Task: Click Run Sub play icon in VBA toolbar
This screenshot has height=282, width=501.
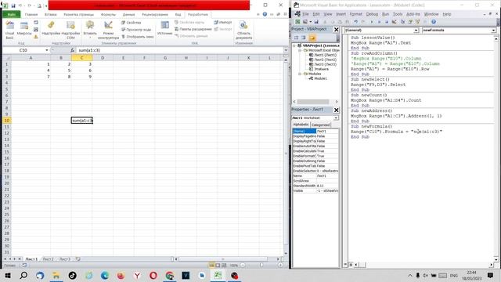Action: [x=371, y=22]
